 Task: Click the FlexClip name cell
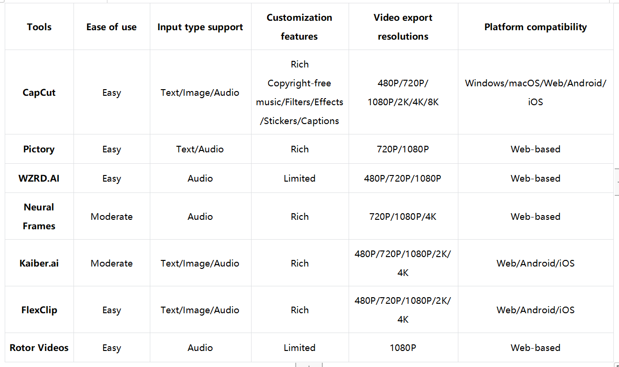click(39, 310)
